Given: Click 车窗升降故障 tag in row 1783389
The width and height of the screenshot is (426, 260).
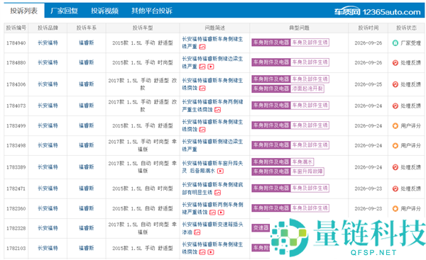Looking at the screenshot, I should pyautogui.click(x=307, y=171).
